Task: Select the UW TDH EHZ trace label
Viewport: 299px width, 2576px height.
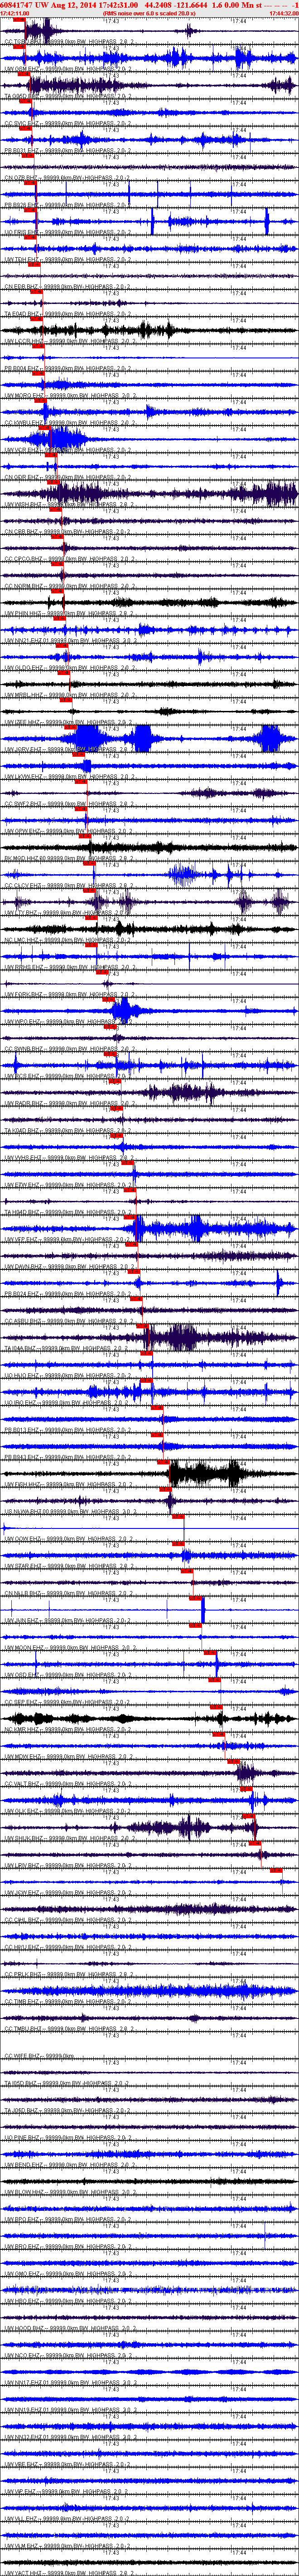Action: (x=67, y=259)
